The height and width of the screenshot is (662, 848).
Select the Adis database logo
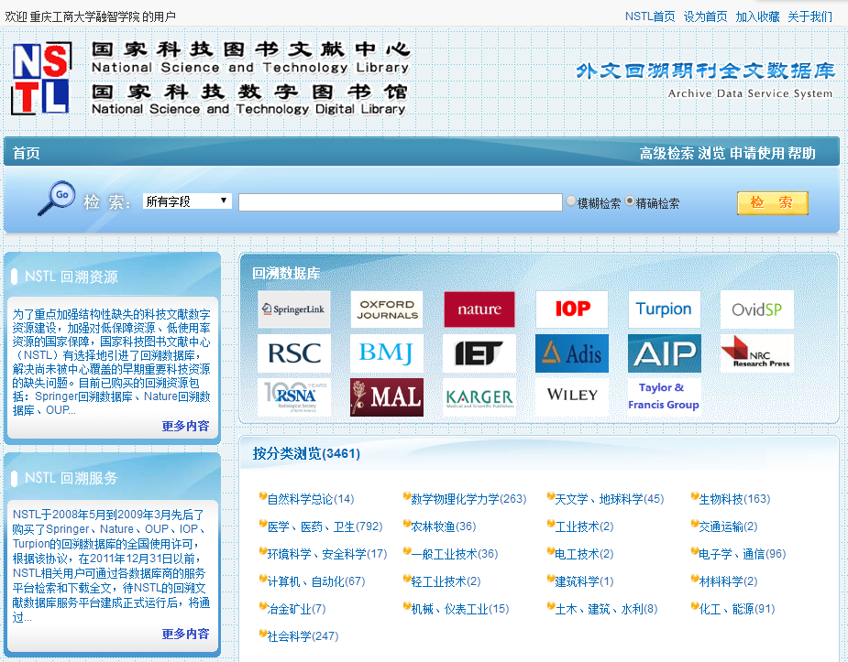pos(572,353)
